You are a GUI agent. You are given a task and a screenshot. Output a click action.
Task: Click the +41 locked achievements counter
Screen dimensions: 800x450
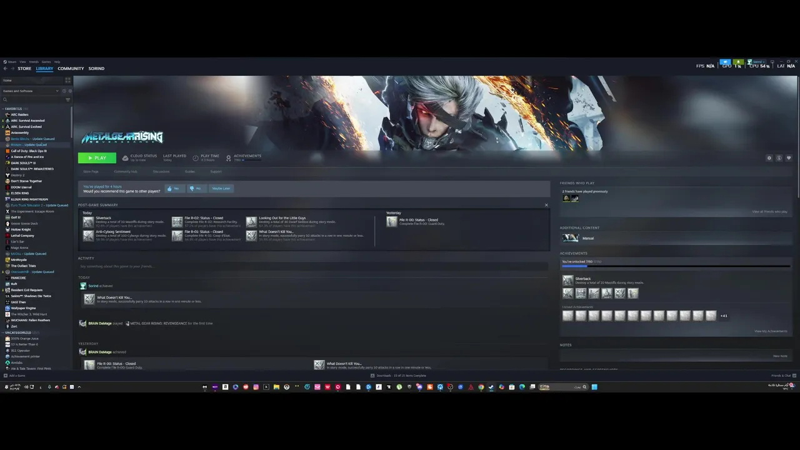[724, 316]
